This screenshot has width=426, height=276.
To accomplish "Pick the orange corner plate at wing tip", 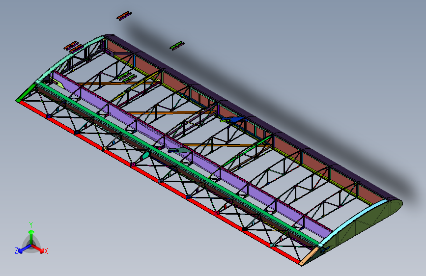I will pyautogui.click(x=309, y=256).
